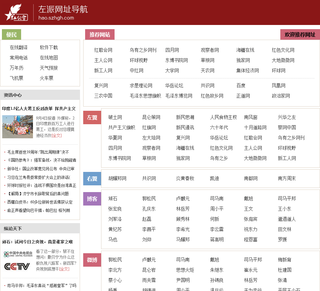
Task: Open 孔庆东 blog link
Action: (149, 209)
